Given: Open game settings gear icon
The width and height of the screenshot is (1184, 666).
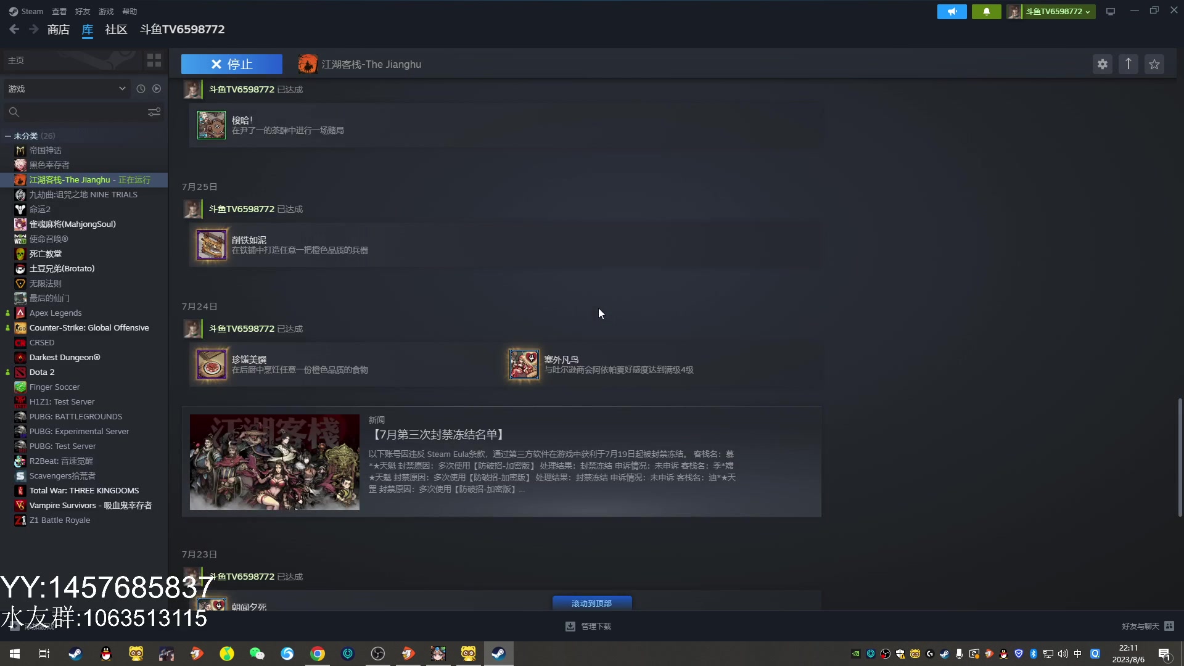Looking at the screenshot, I should [1103, 64].
